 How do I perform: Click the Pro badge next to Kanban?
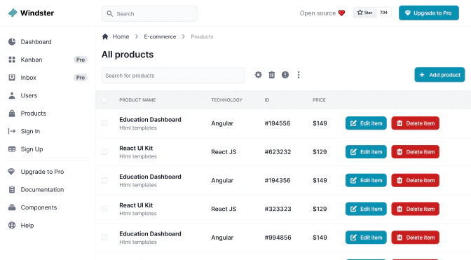click(x=80, y=60)
